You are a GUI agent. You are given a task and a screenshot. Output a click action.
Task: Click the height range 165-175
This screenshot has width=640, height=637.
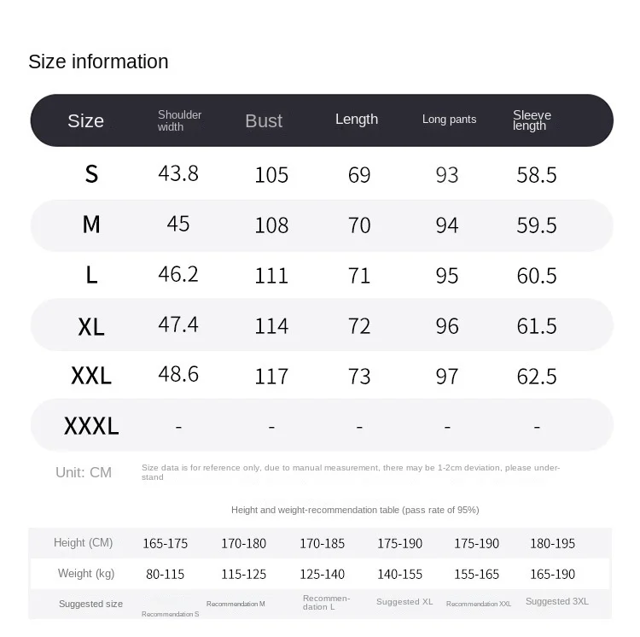click(166, 543)
